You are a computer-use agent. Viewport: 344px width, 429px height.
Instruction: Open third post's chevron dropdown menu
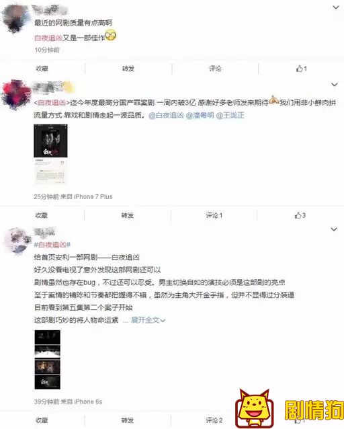pos(334,229)
